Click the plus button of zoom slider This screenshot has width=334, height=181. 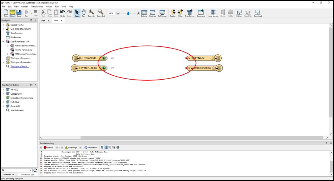pos(138,13)
